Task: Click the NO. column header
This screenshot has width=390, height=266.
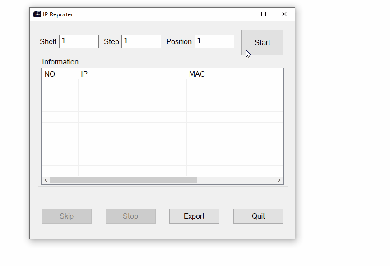Action: pyautogui.click(x=60, y=74)
